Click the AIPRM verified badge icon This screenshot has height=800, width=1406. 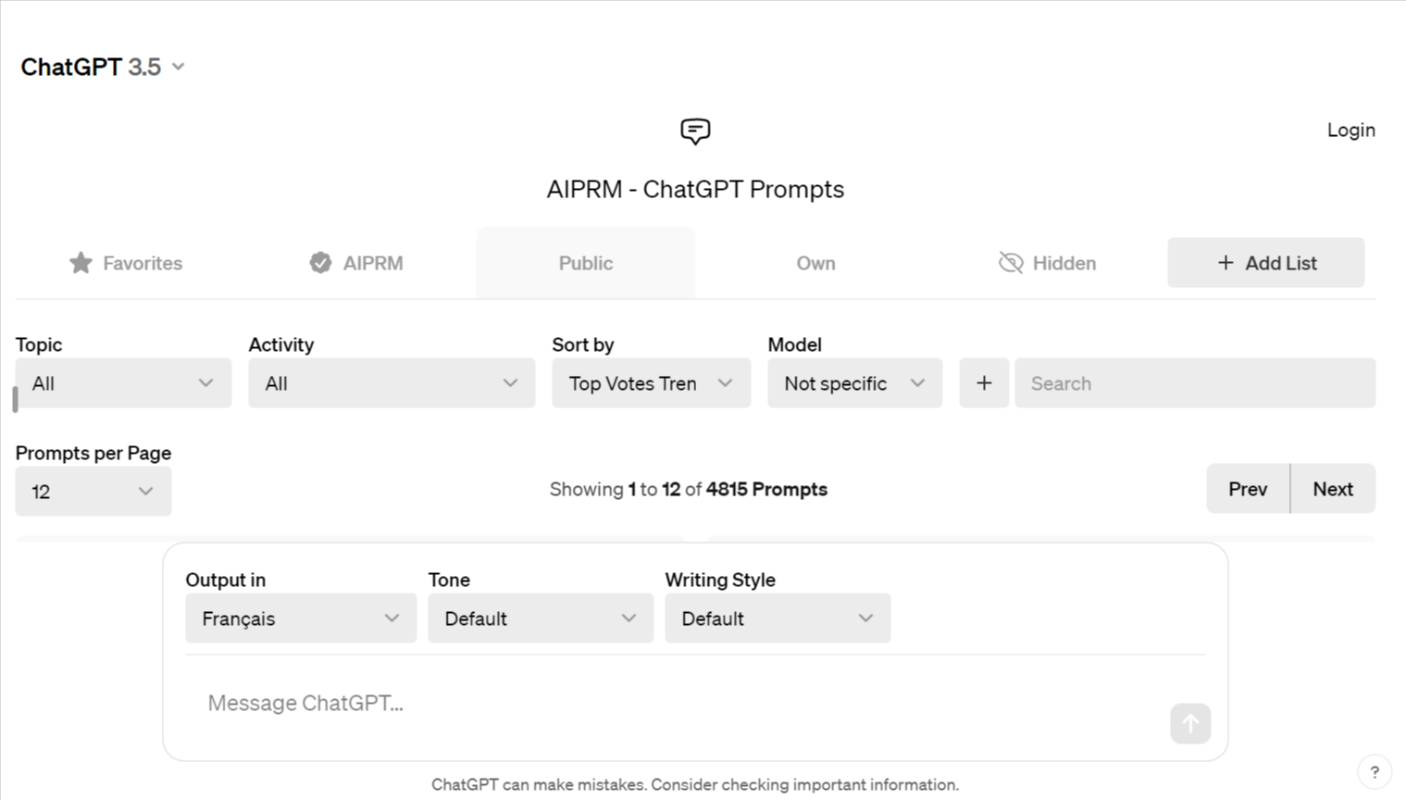(x=320, y=263)
